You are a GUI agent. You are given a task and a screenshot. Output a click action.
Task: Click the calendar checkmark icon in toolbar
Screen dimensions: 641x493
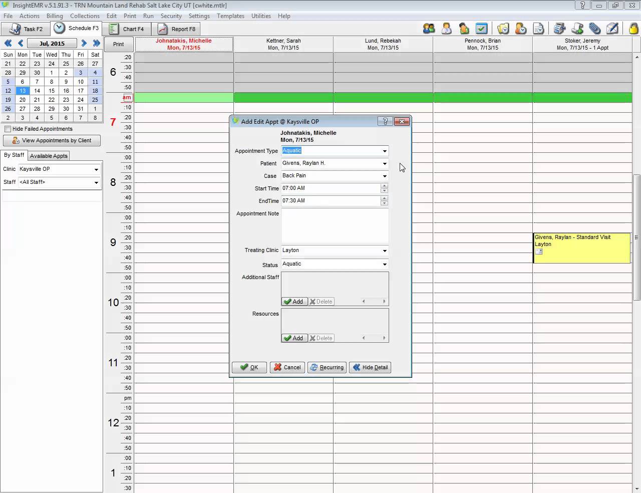[x=481, y=29]
